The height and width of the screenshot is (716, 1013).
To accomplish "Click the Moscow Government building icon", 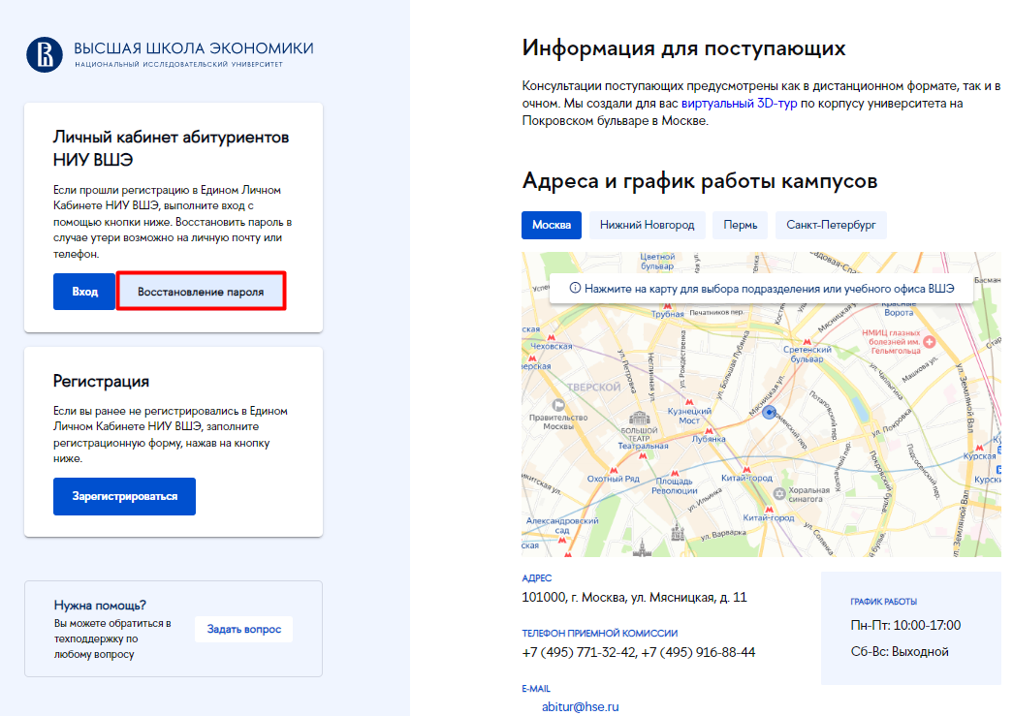I will pos(557,405).
